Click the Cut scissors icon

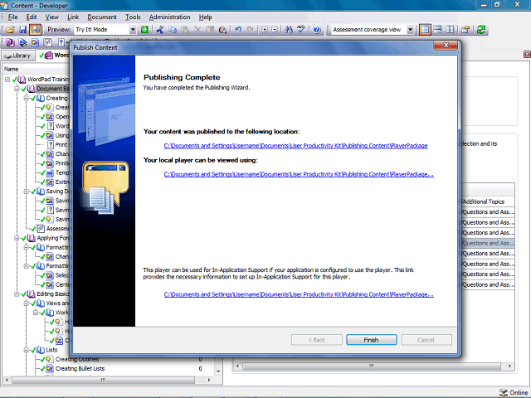point(160,30)
